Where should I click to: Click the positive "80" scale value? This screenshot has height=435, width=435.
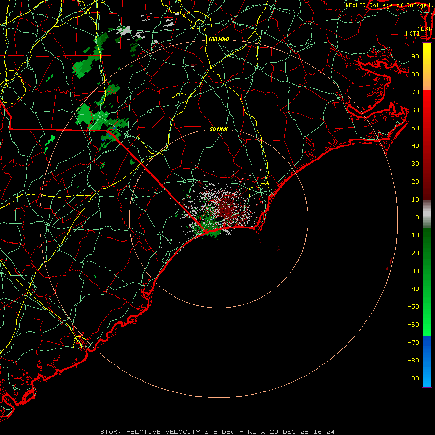415,74
